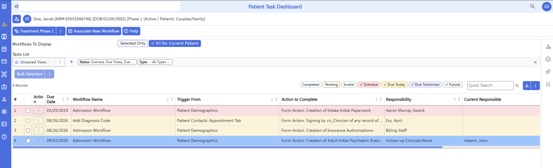The width and height of the screenshot is (553, 168).
Task: Toggle the Invalid status filter
Action: point(349,85)
